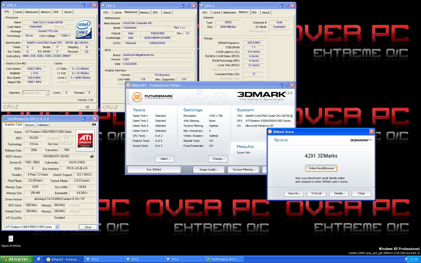Click the taskbar clock showing 12:36
Image resolution: width=421 pixels, height=263 pixels.
414,259
